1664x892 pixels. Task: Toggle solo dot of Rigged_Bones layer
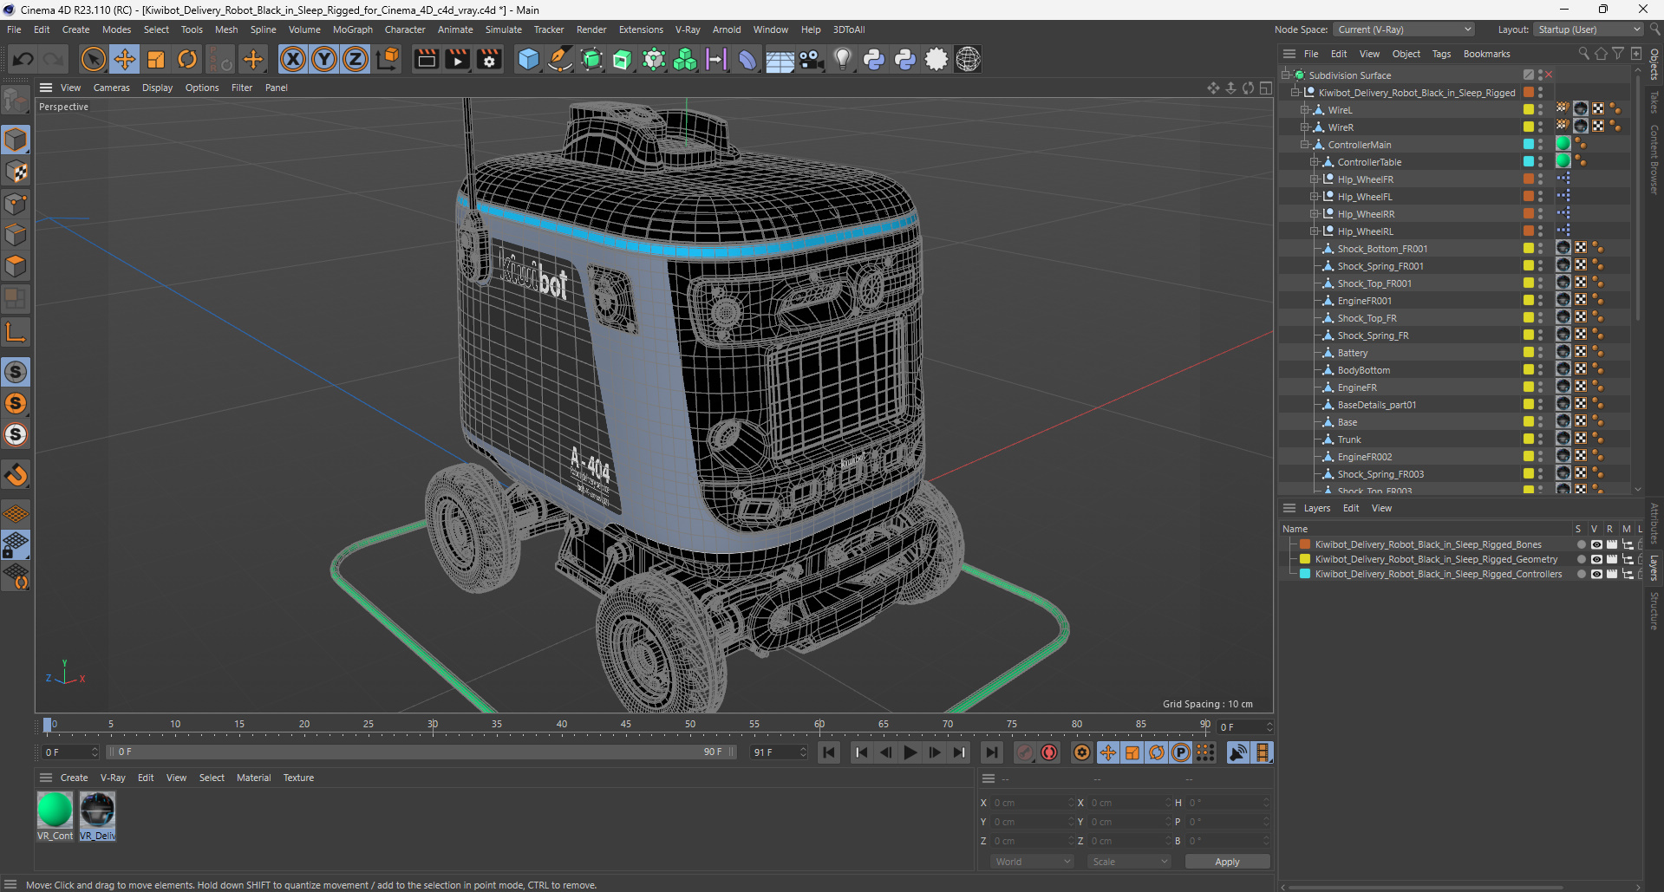[1581, 544]
